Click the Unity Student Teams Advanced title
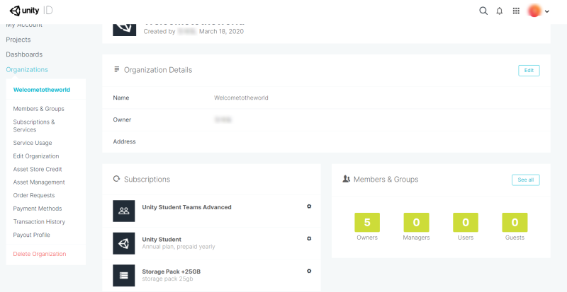This screenshot has width=567, height=292. [186, 207]
